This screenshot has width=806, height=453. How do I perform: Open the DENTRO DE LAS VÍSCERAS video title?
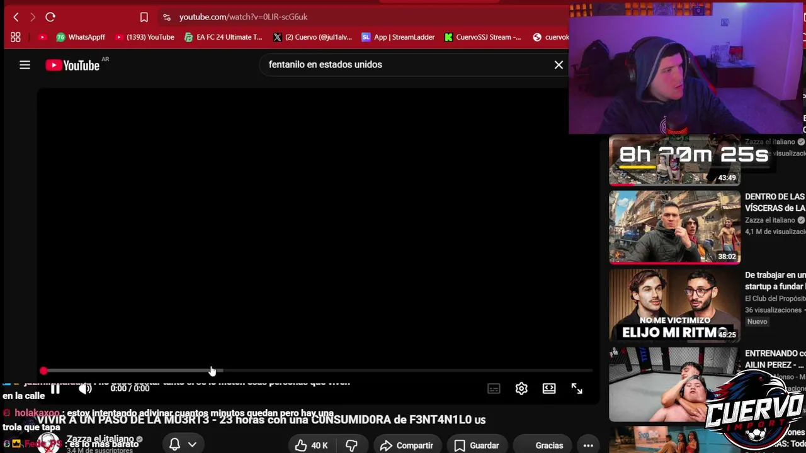click(775, 203)
